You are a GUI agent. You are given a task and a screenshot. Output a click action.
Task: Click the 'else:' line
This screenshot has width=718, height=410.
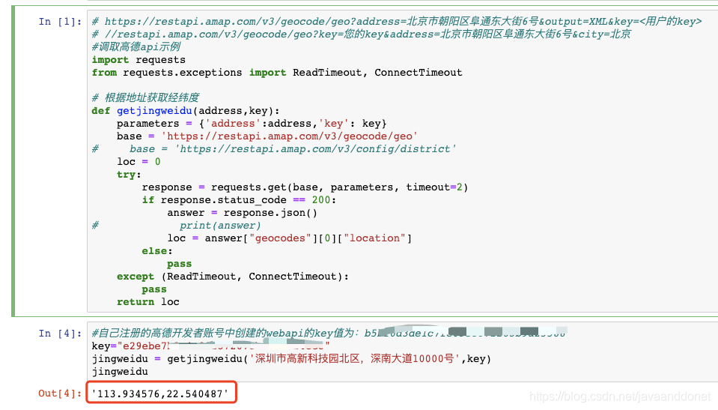pyautogui.click(x=157, y=251)
